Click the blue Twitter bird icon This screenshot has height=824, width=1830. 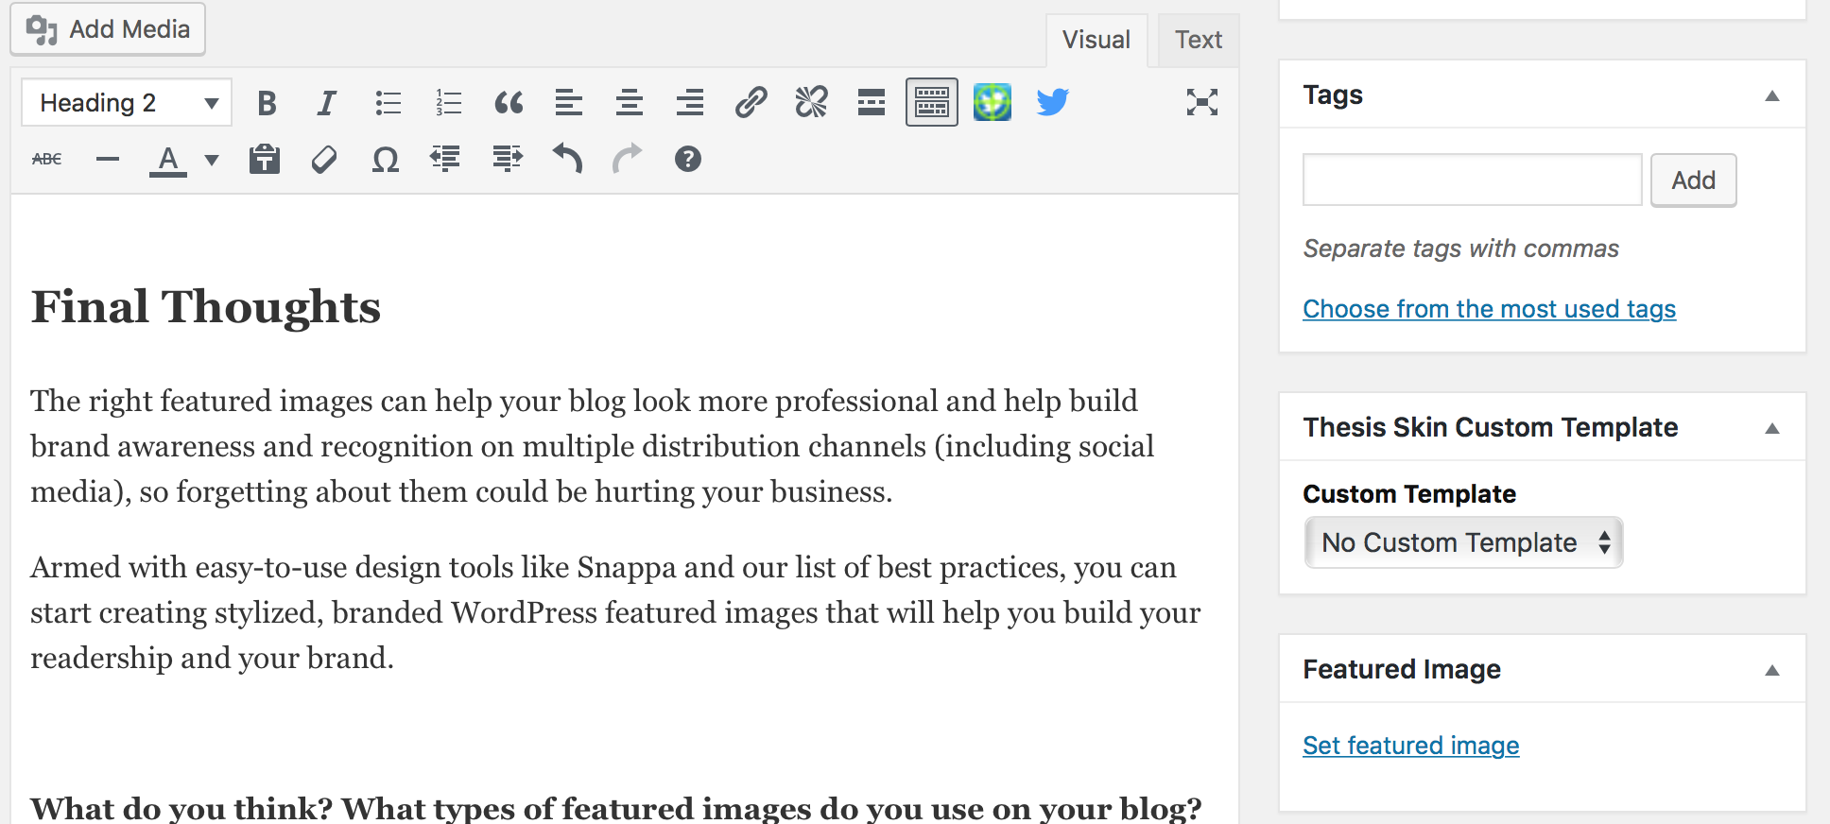[x=1053, y=102]
